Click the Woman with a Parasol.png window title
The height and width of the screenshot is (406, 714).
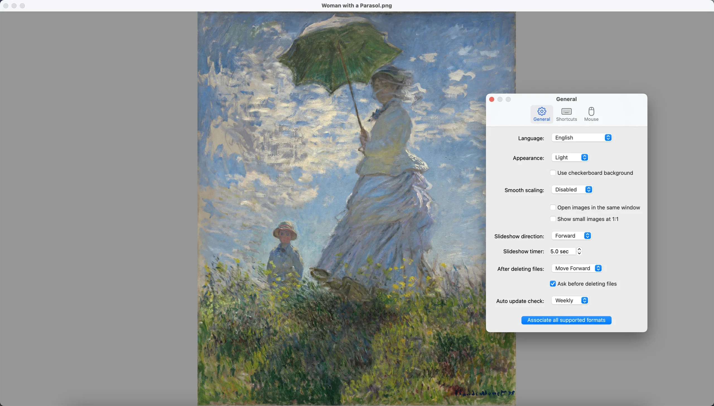pos(356,6)
